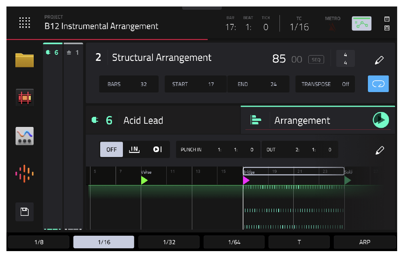
Task: Click the arrangement bars icon
Action: pyautogui.click(x=256, y=120)
